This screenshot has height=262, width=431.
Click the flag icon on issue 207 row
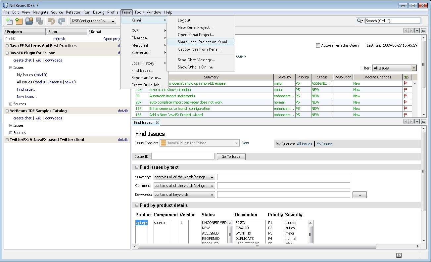406,102
